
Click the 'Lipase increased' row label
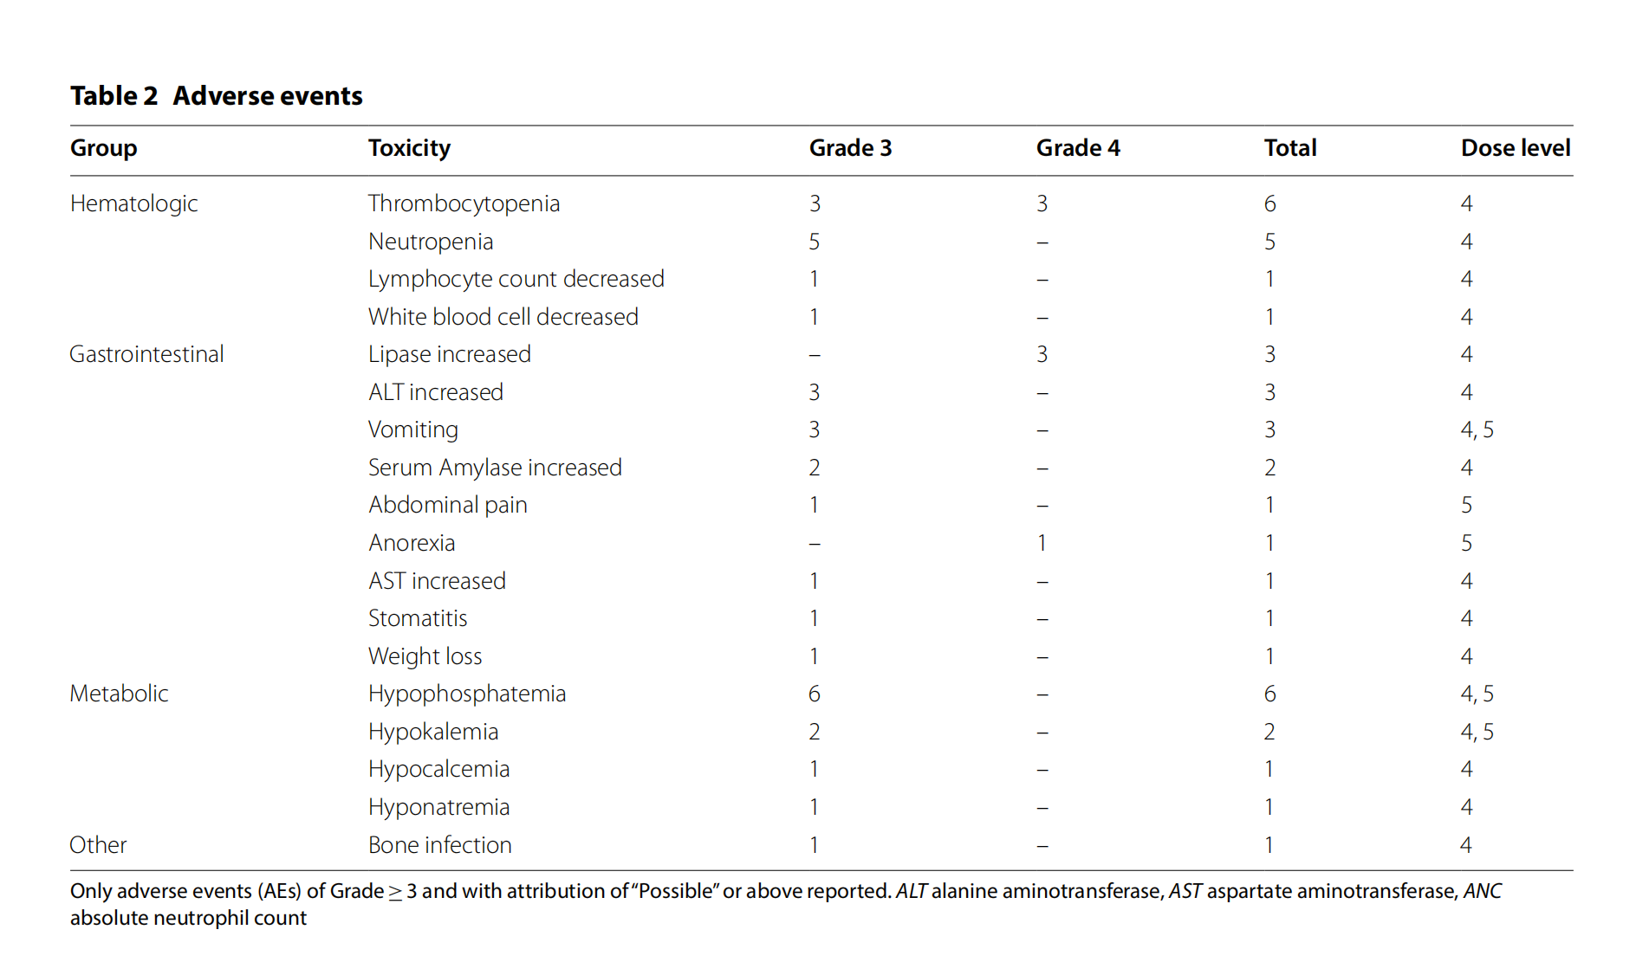(449, 354)
